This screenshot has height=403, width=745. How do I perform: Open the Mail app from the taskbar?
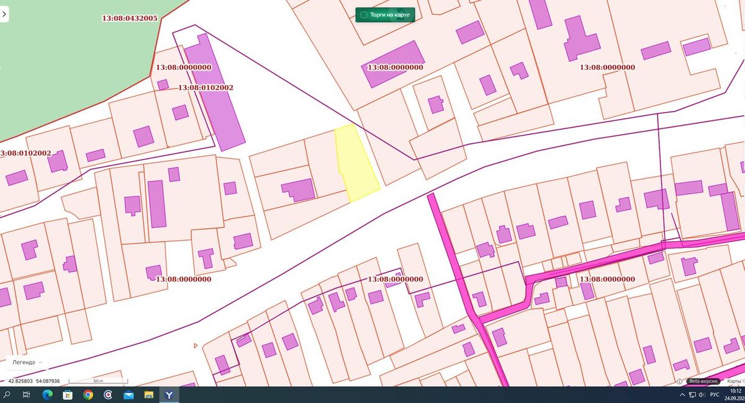(129, 394)
